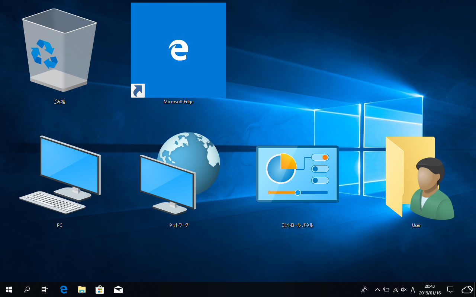The image size is (476, 297).
Task: Click the User label text
Action: [416, 225]
